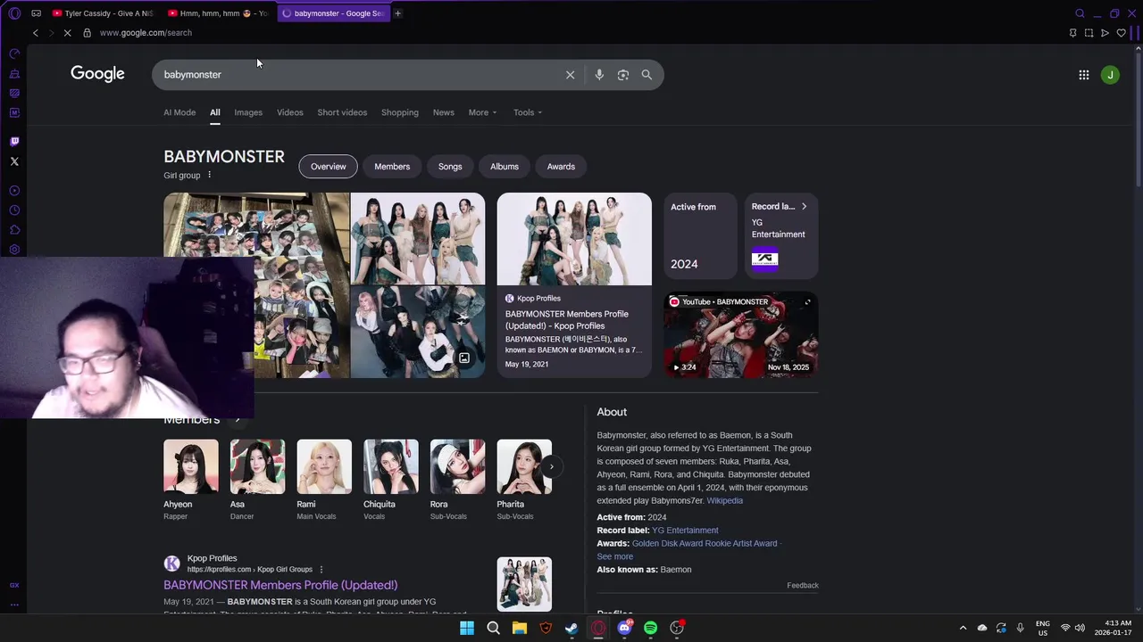Screen dimensions: 1143x642
Task: Select the Images search tab
Action: 248,112
